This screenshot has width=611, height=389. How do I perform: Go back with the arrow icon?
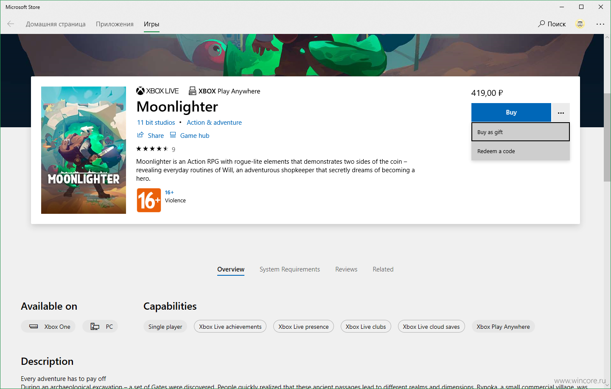[x=11, y=24]
